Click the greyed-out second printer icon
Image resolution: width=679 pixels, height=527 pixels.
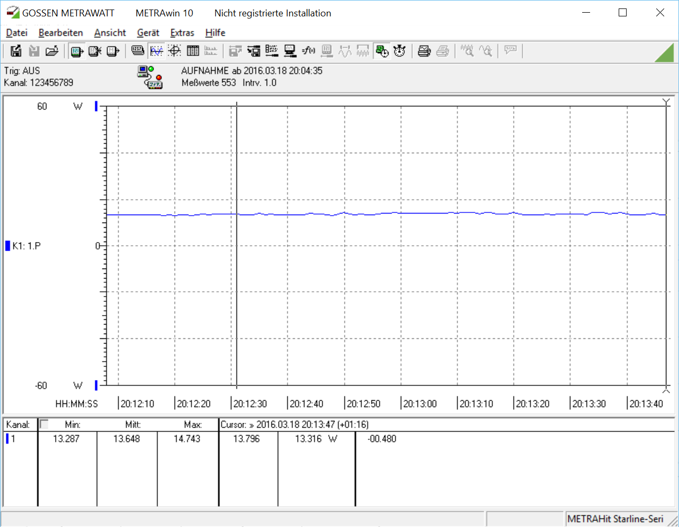[443, 51]
